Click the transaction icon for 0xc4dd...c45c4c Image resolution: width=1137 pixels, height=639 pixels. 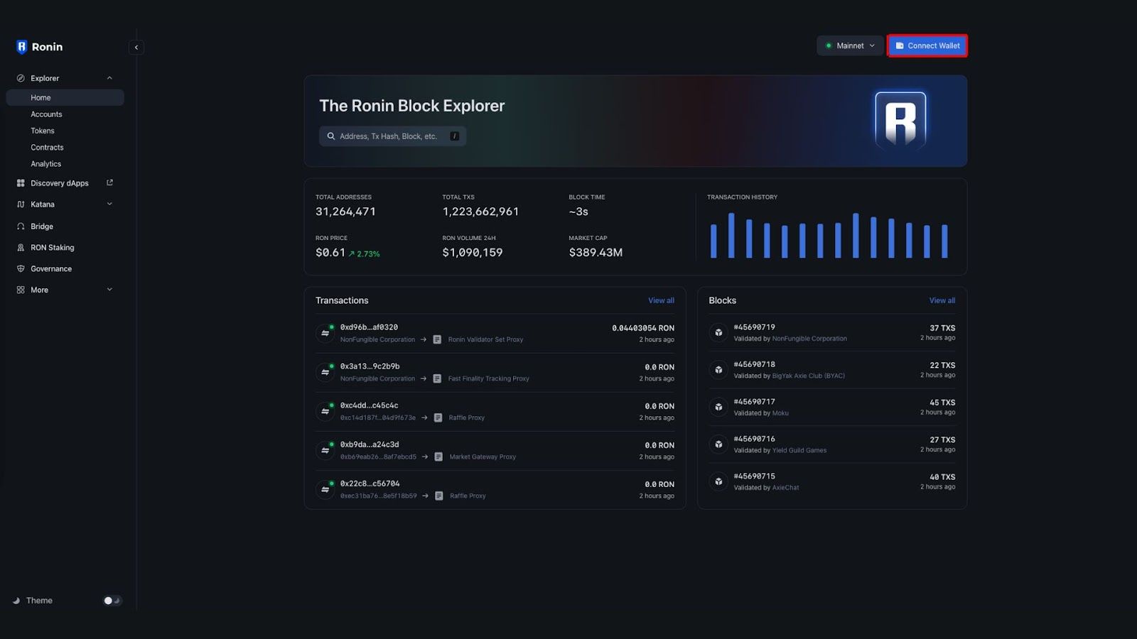tap(325, 411)
